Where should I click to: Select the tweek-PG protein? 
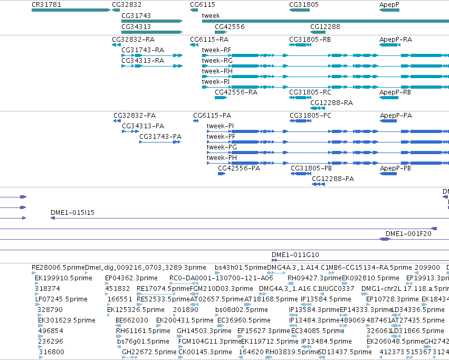(328, 153)
